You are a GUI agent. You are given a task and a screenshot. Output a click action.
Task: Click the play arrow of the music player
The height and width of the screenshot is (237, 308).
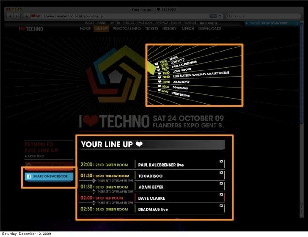pos(247,23)
